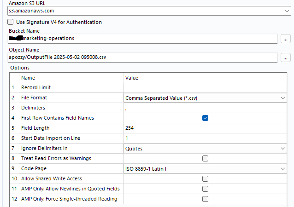
Task: Select row number 5 in options table
Action: 13,128
